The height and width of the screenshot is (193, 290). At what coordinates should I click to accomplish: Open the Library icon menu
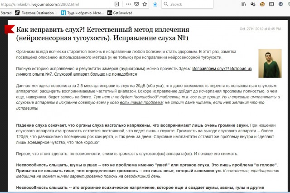(244, 4)
